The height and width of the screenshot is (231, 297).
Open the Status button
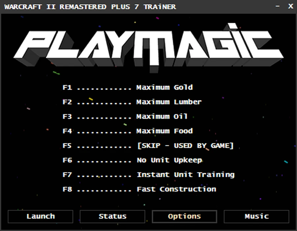(112, 216)
